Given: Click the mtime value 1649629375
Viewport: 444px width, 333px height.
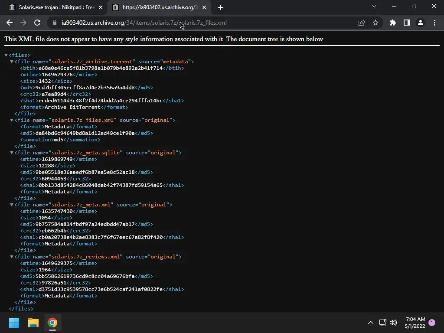Looking at the screenshot, I should [57, 263].
